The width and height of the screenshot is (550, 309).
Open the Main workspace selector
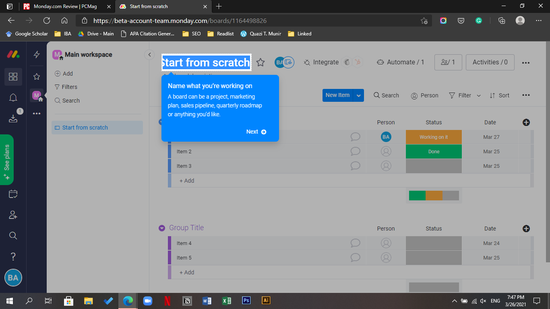click(83, 55)
